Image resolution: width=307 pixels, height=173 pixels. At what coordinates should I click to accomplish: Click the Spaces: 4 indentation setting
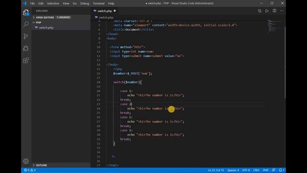click(233, 170)
